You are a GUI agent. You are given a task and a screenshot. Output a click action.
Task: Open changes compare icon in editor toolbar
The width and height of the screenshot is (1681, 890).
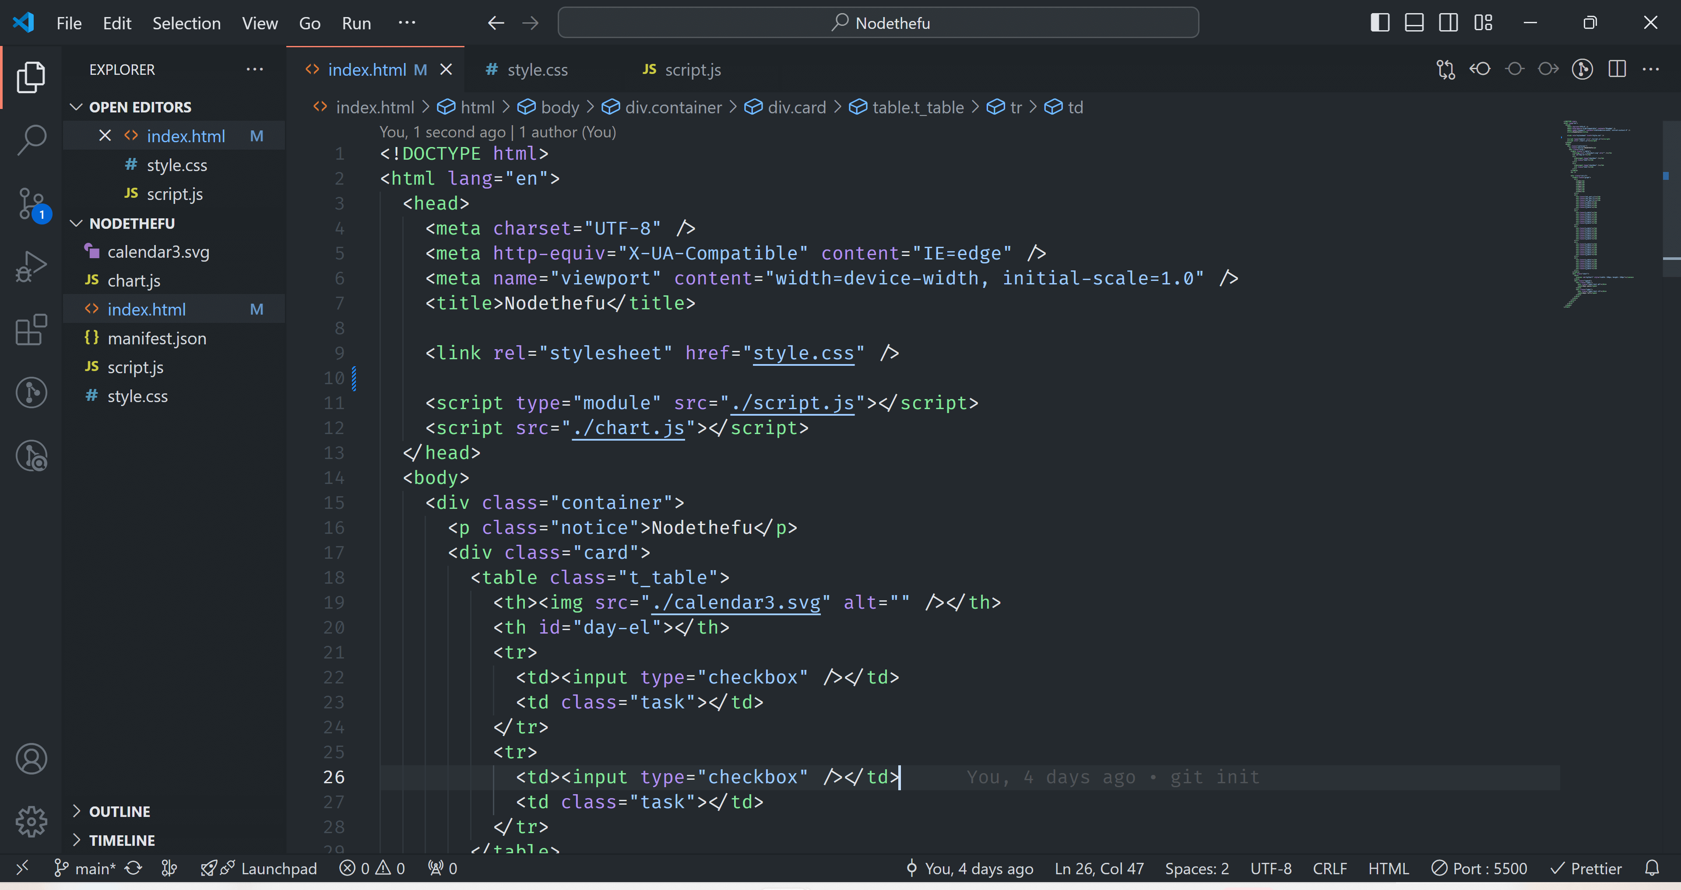pos(1445,69)
